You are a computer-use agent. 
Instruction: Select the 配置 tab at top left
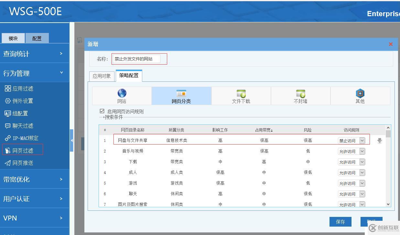tap(37, 38)
